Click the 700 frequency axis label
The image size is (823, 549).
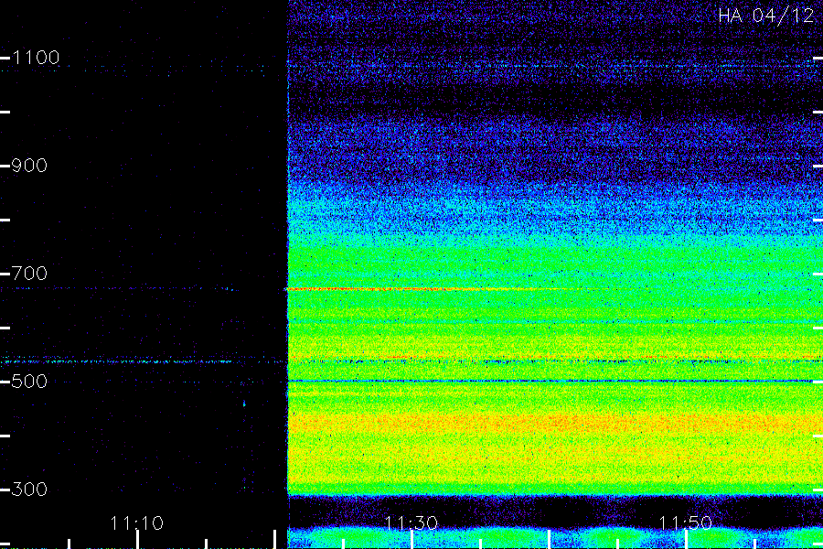(29, 274)
